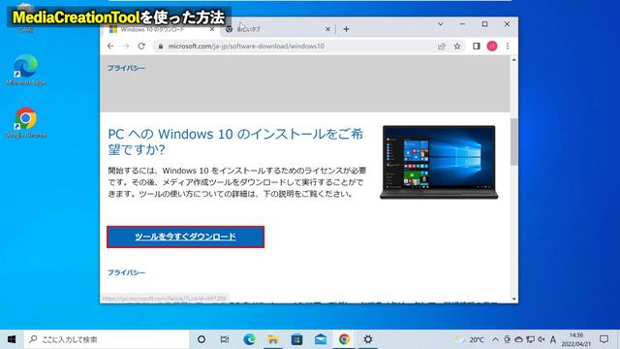Click the Windows 10 laptop image
This screenshot has width=620, height=349.
pos(439,162)
